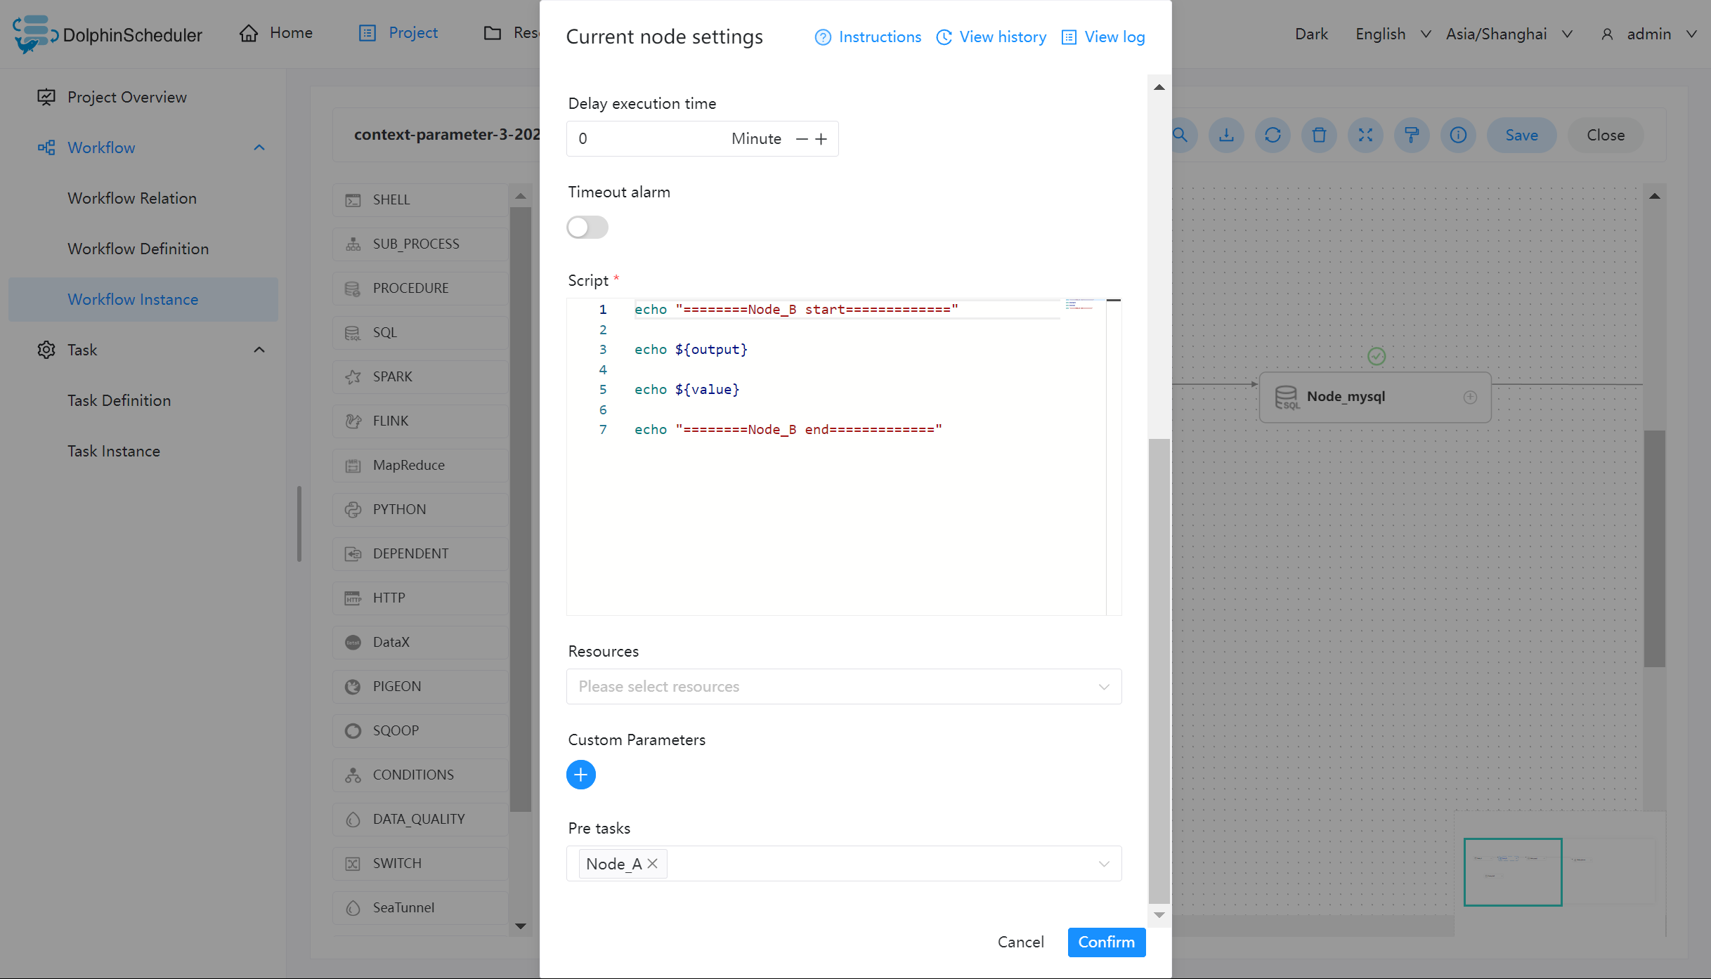Click the SHELL task type icon
1711x979 pixels.
tap(351, 199)
